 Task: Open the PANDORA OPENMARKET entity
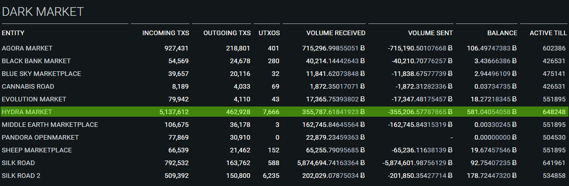(40, 137)
